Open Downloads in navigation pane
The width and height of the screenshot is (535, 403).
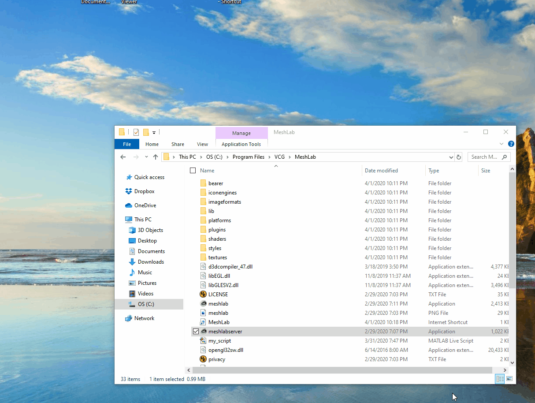[151, 262]
